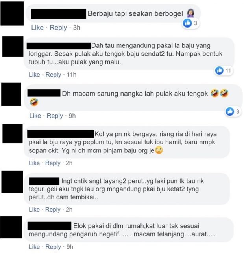Click the like icon on 'Berbaju tapi seakan berbogel' comment

[187, 23]
